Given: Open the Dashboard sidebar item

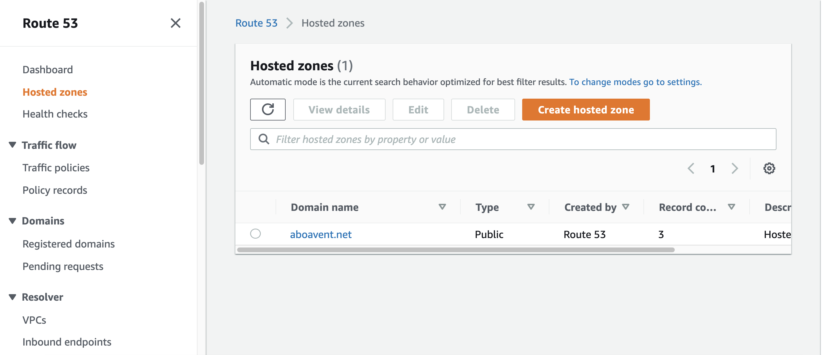Looking at the screenshot, I should click(48, 69).
